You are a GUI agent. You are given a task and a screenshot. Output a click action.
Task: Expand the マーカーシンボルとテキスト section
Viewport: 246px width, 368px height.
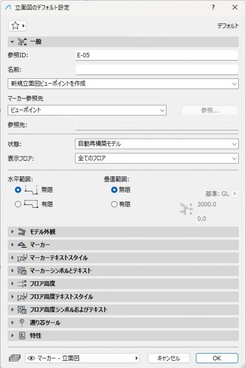point(12,271)
